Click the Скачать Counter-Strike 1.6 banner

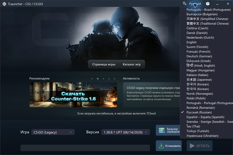pyautogui.click(x=73, y=95)
